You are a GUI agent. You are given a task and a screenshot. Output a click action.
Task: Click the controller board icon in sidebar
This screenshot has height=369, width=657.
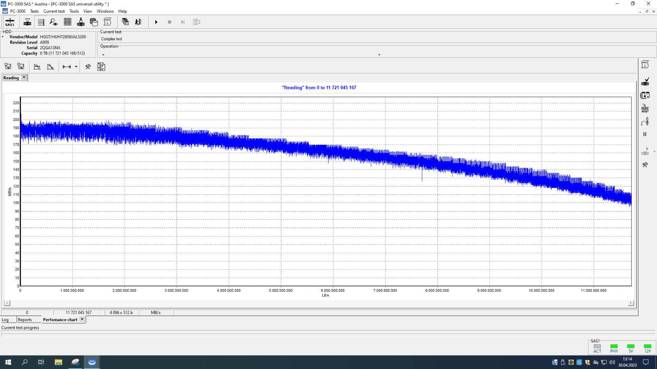coord(645,95)
